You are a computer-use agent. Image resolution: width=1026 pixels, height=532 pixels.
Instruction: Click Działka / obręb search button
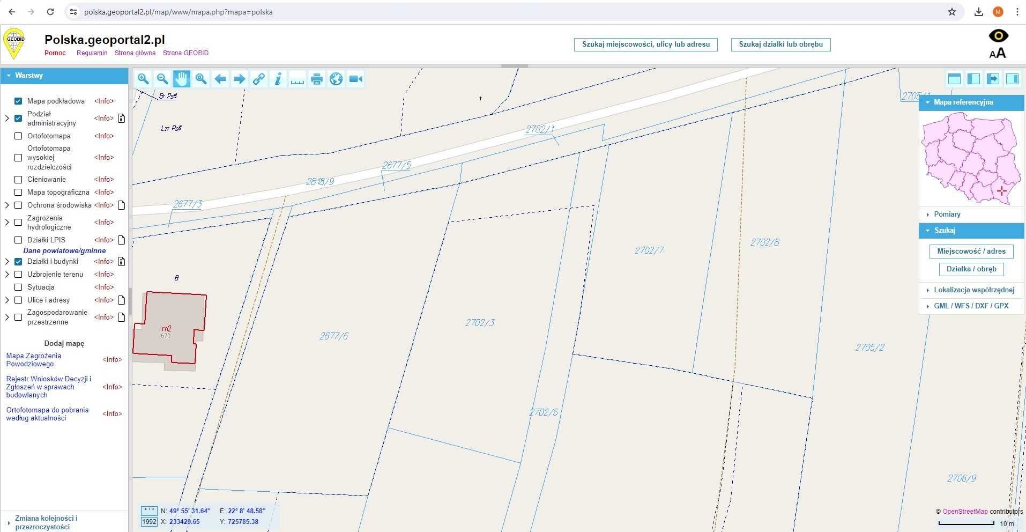[971, 269]
